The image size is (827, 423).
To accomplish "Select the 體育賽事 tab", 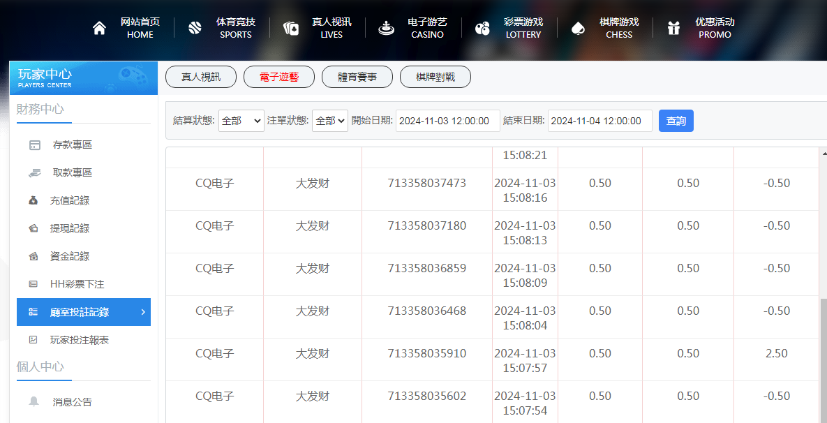I will [357, 77].
